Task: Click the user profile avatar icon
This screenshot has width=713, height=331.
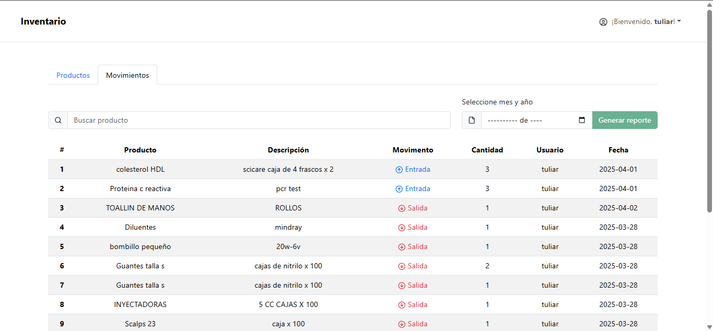Action: 603,22
